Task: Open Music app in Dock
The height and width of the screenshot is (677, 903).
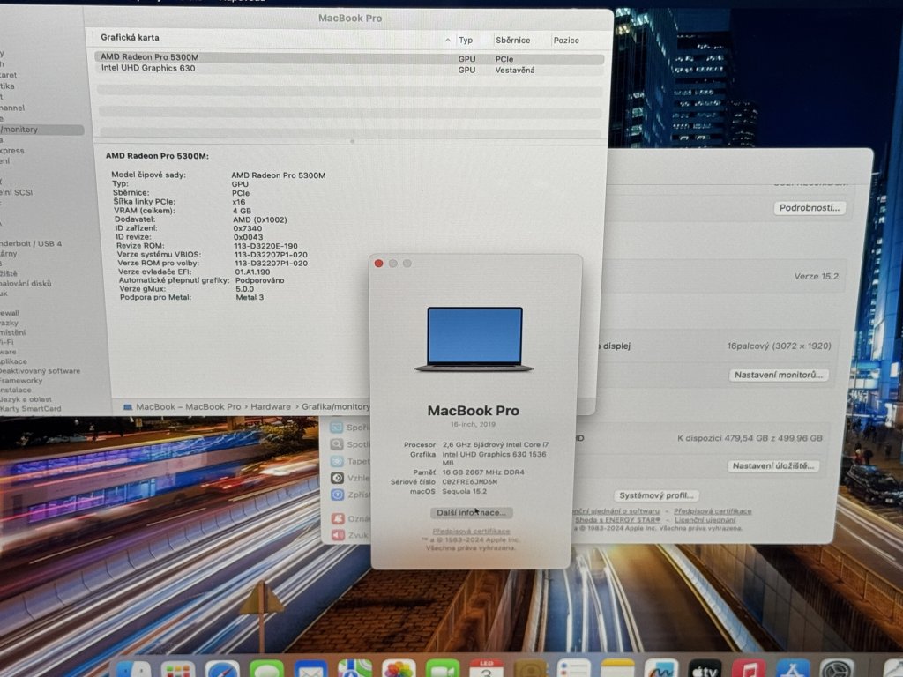Action: click(x=750, y=670)
